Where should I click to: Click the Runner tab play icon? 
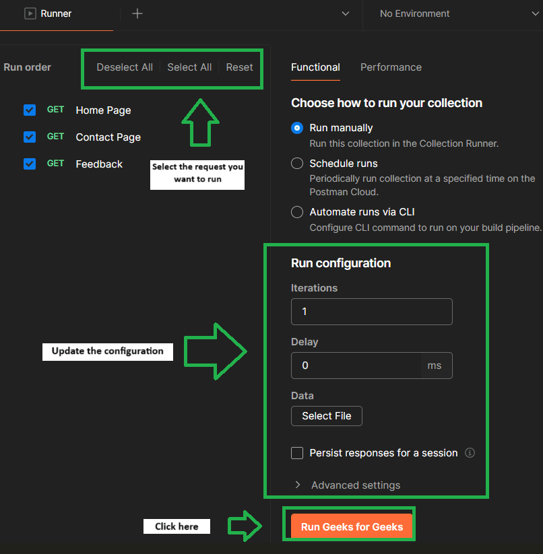coord(30,13)
